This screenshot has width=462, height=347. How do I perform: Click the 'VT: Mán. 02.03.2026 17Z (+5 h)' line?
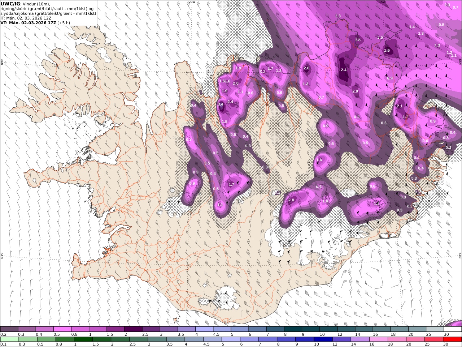pos(35,23)
